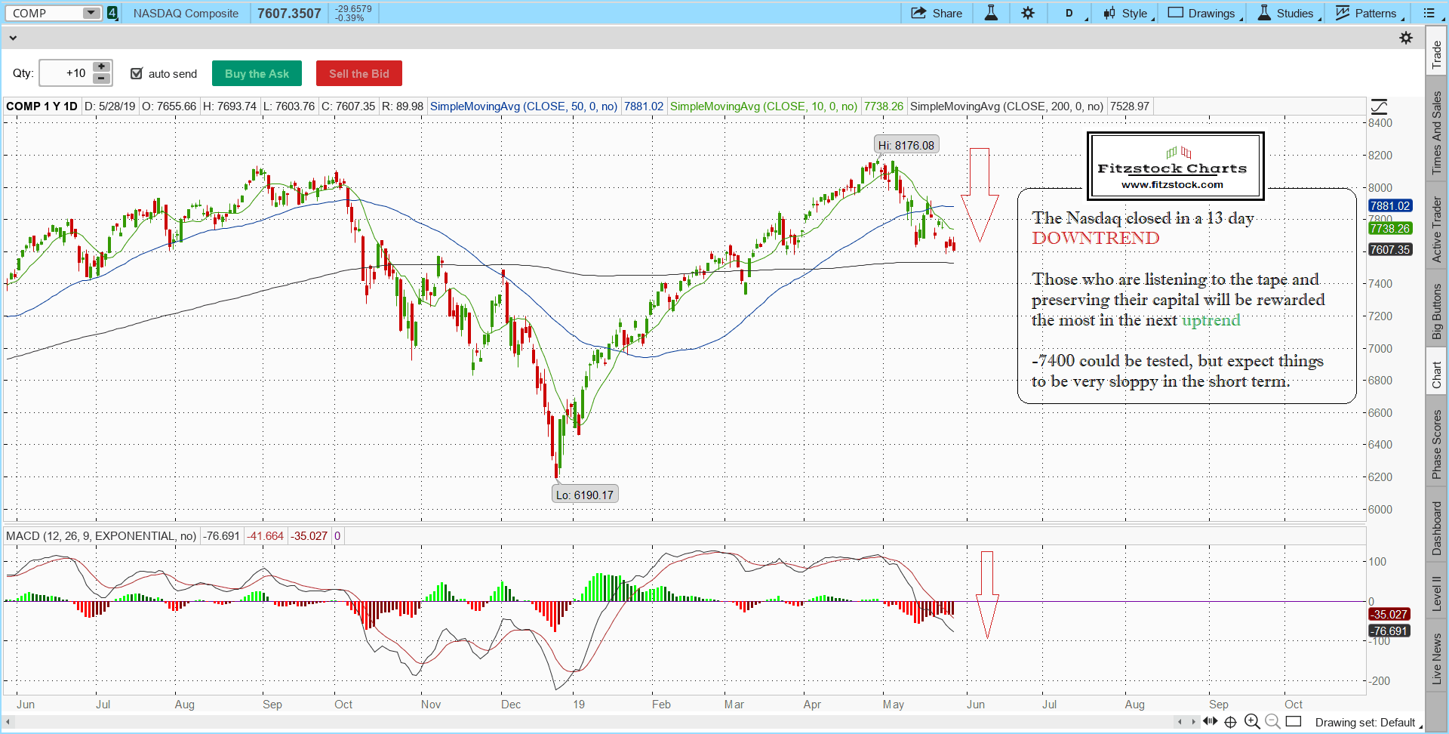
Task: Toggle the auto send checkbox
Action: 137,73
